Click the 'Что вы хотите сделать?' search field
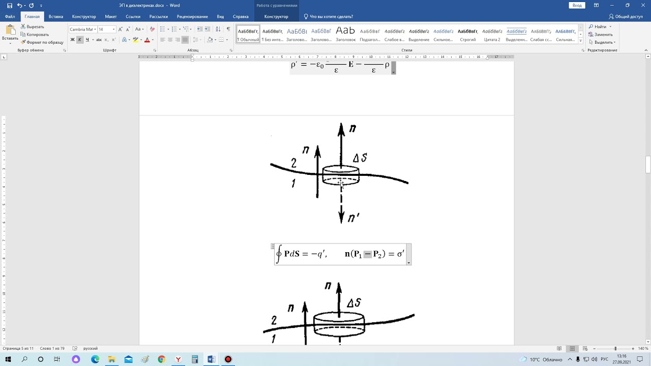Screen dimensions: 651x366 click(328, 17)
